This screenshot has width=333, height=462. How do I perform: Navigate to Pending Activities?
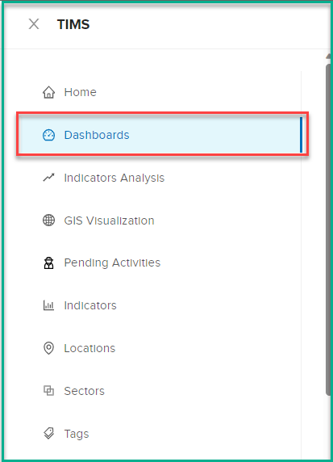[112, 262]
